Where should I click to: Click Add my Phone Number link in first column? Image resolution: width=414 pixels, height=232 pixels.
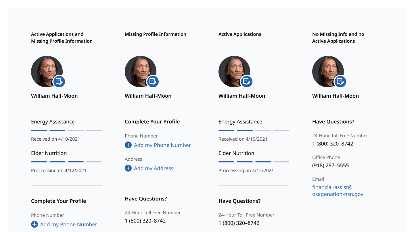[x=68, y=225]
